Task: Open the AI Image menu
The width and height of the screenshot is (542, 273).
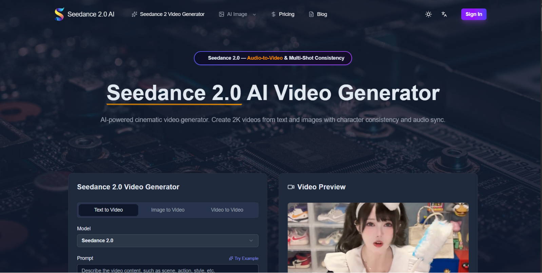Action: pyautogui.click(x=237, y=14)
